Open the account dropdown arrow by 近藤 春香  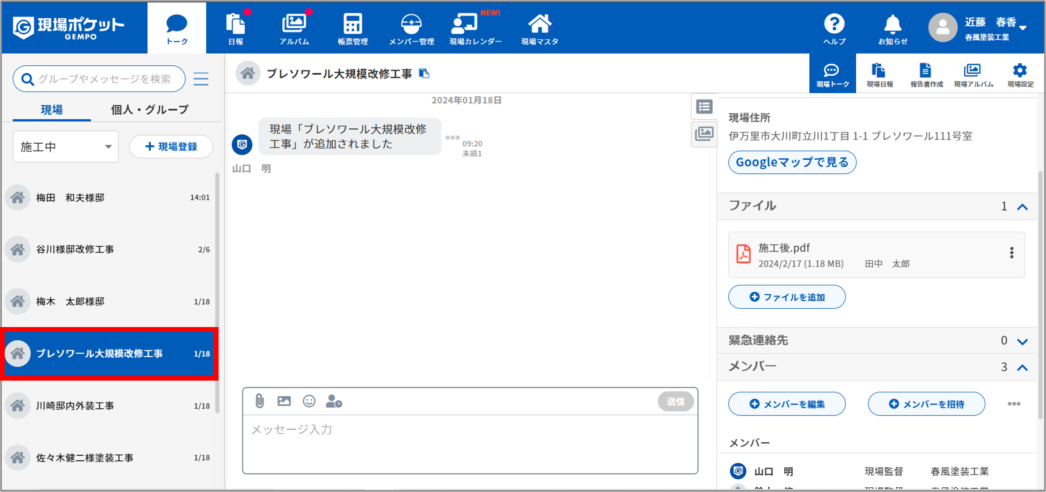[x=1023, y=28]
